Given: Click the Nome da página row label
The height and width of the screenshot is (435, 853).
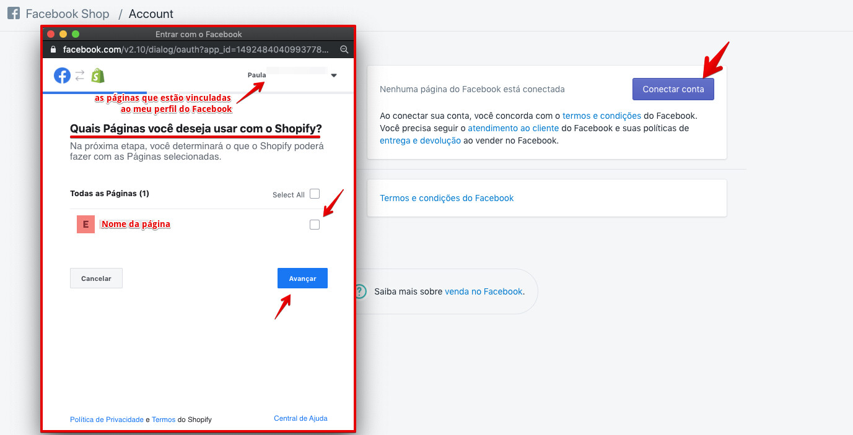Looking at the screenshot, I should (x=136, y=224).
